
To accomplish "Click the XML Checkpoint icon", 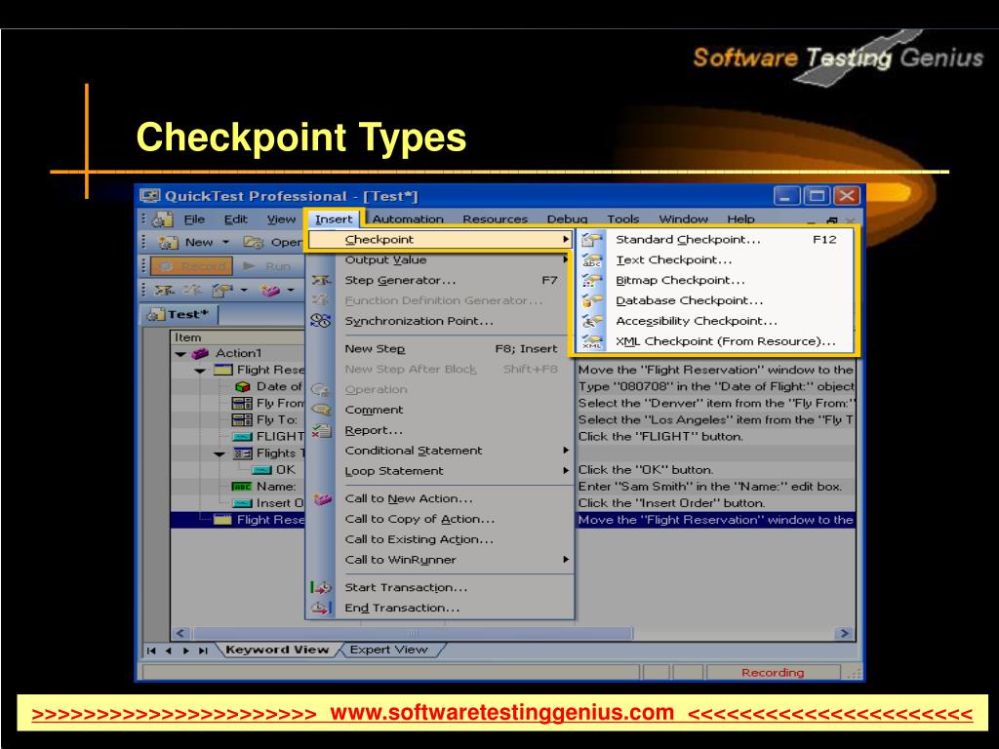I will [592, 341].
